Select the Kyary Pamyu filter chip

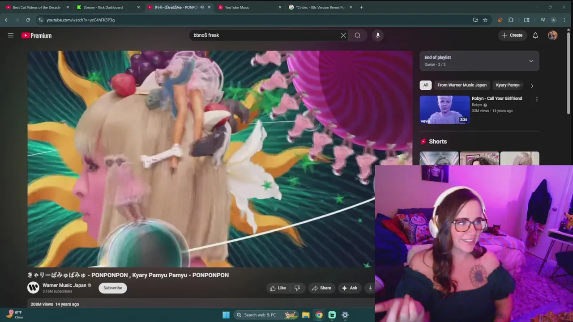(509, 85)
